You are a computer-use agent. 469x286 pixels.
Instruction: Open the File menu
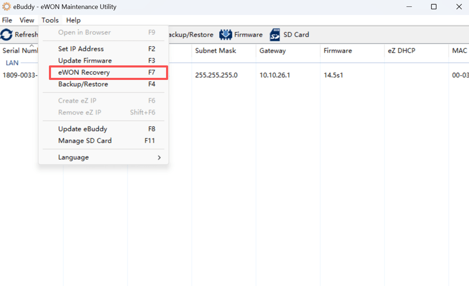[7, 20]
